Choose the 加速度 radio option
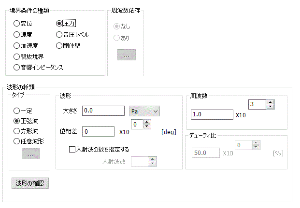300x208 pixels. (x=17, y=46)
